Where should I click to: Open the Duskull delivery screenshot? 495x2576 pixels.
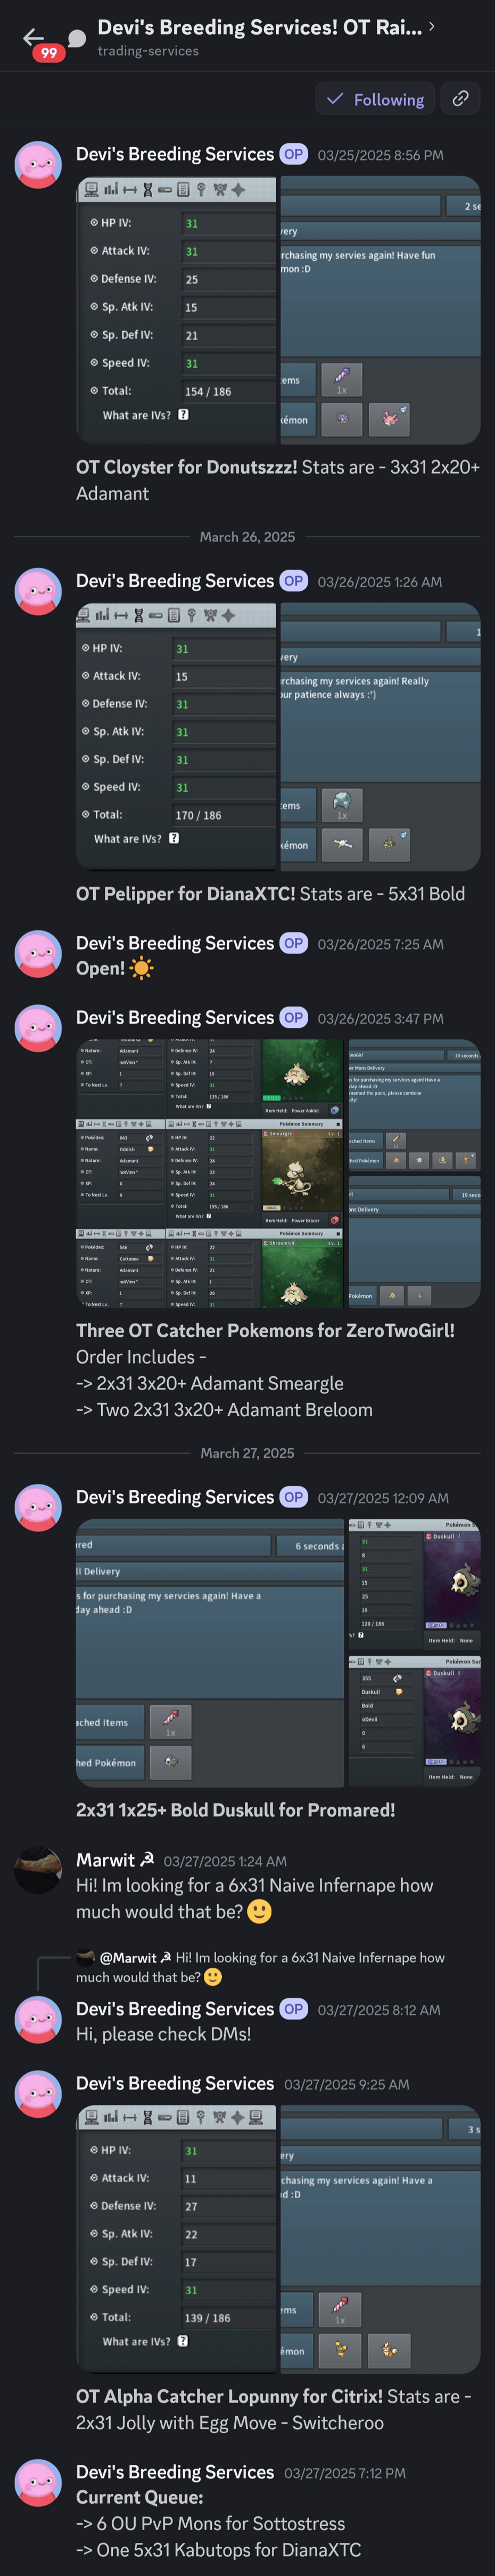pyautogui.click(x=277, y=1652)
